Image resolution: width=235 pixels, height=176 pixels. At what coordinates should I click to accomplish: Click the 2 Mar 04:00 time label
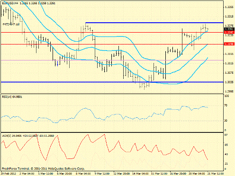(x=27, y=174)
